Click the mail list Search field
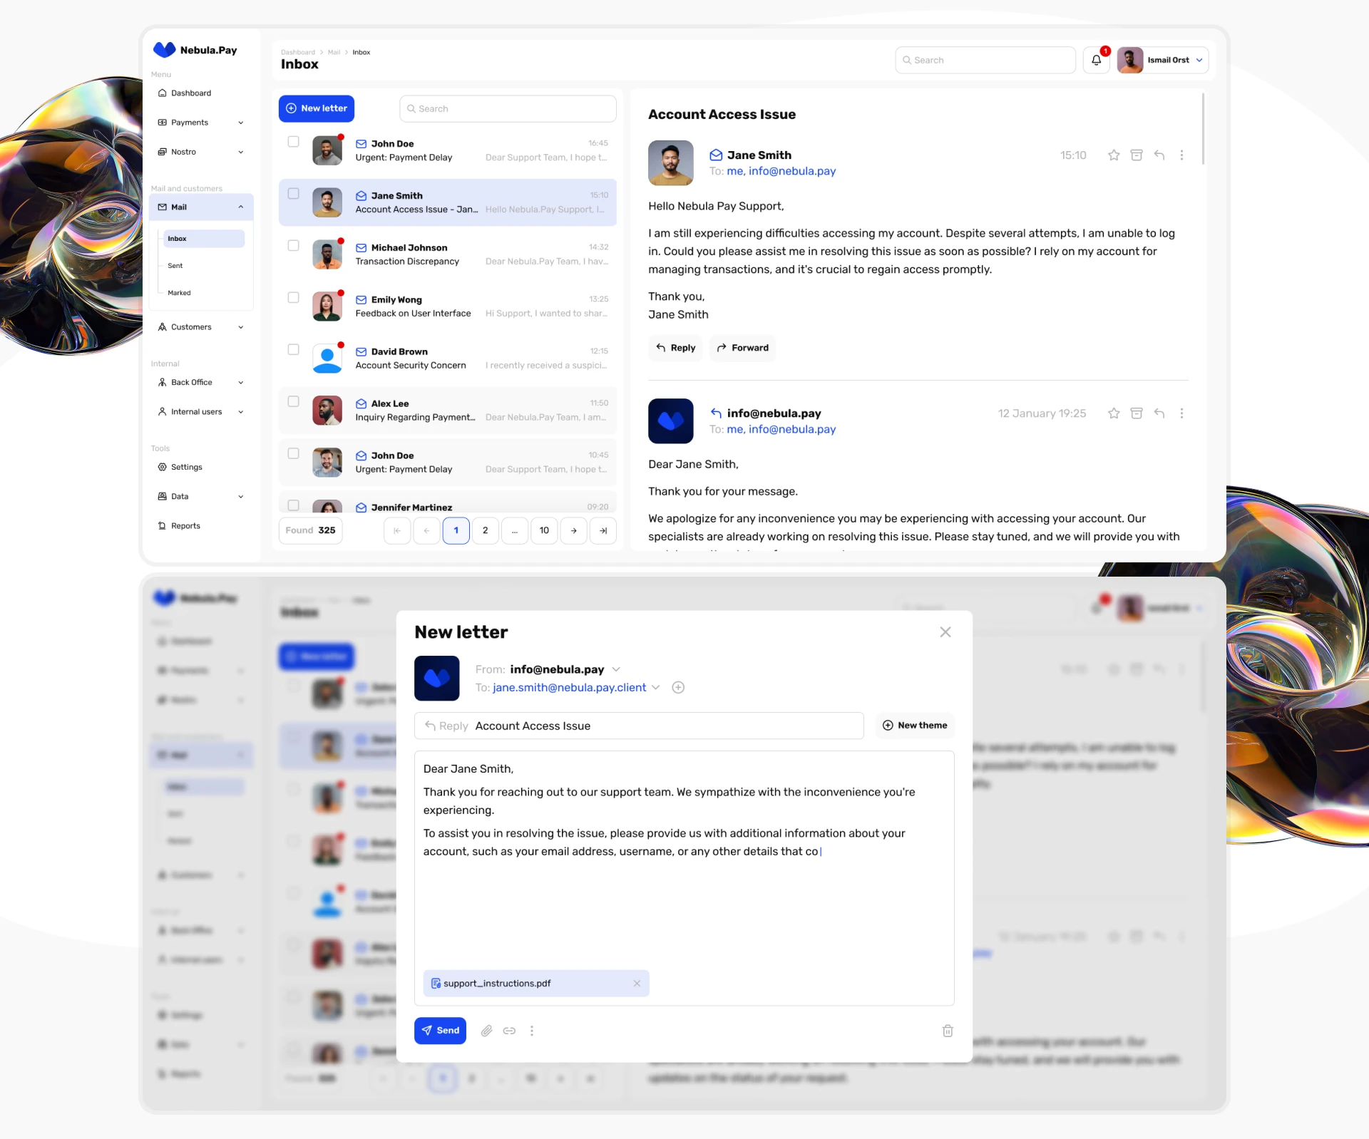 (508, 109)
